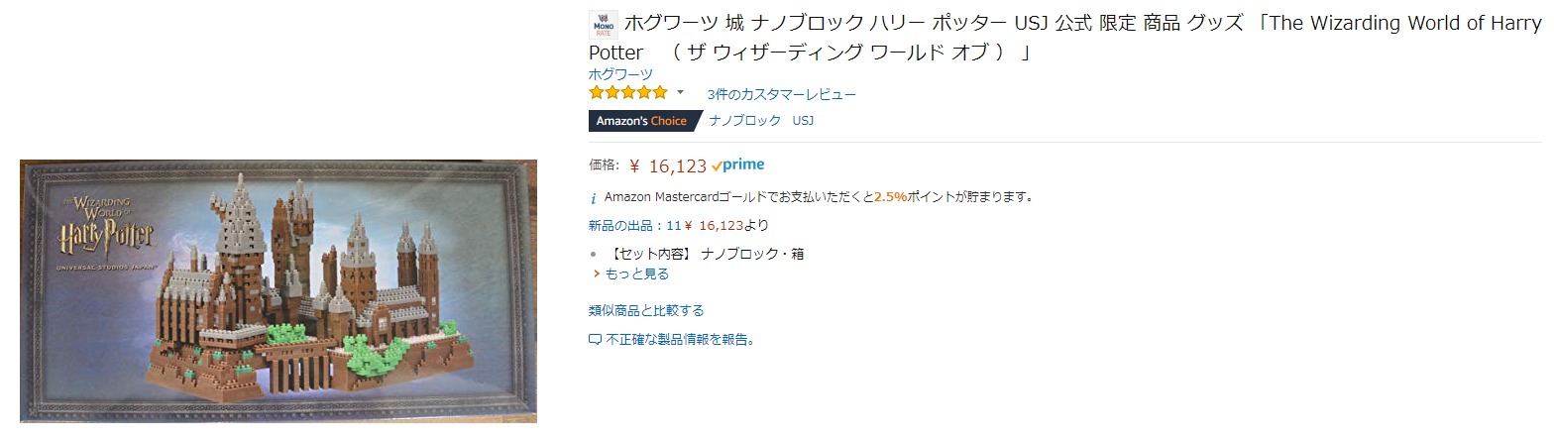Click the Harry Potter logo on the box image
Image resolution: width=1554 pixels, height=438 pixels.
tap(107, 231)
